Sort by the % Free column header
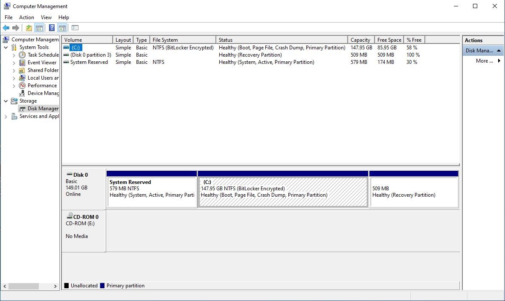Viewport: 505px width, 301px height. [x=415, y=40]
